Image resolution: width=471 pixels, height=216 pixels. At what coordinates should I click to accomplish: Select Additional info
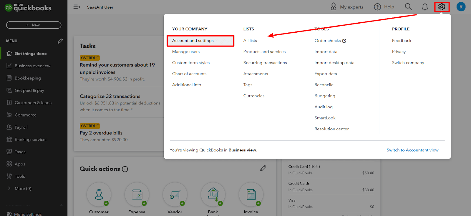point(187,85)
